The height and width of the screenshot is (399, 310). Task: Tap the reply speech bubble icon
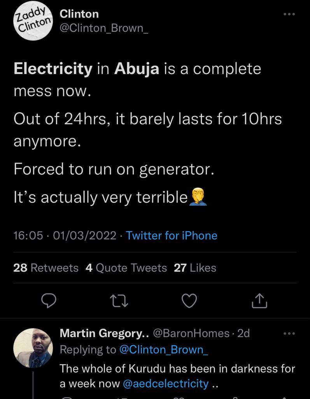(49, 300)
